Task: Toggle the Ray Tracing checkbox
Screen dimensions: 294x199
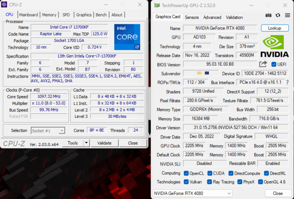Action: [209, 182]
